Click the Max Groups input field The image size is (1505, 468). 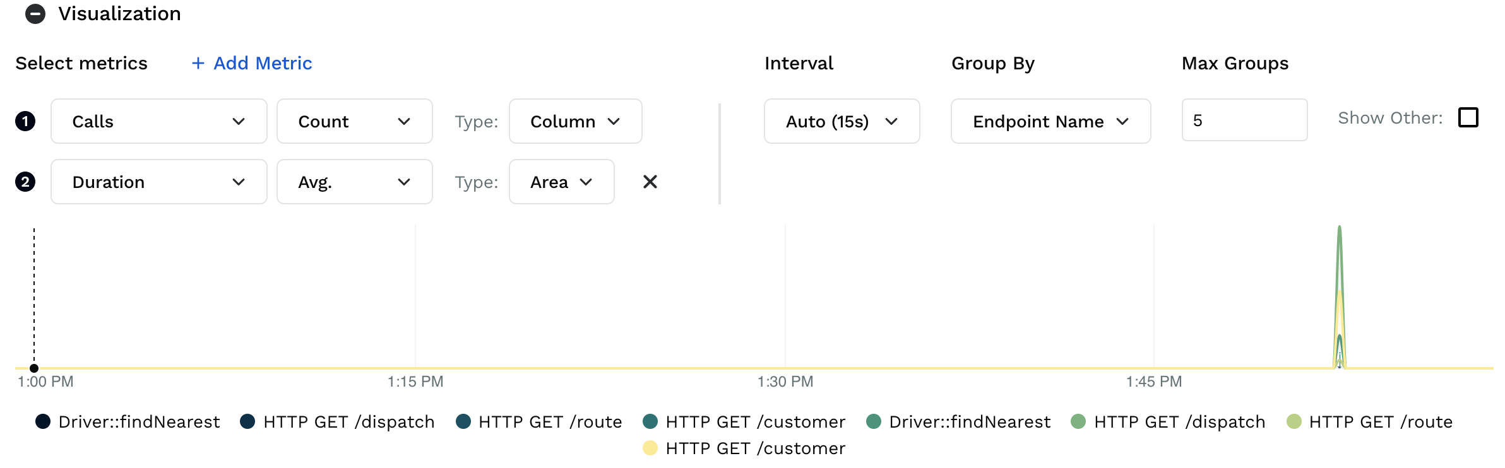coord(1244,120)
